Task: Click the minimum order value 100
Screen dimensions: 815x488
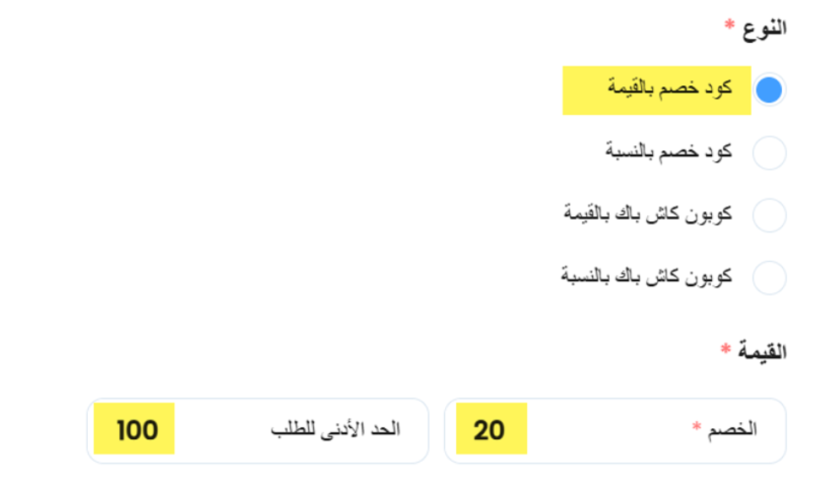Action: pos(137,431)
